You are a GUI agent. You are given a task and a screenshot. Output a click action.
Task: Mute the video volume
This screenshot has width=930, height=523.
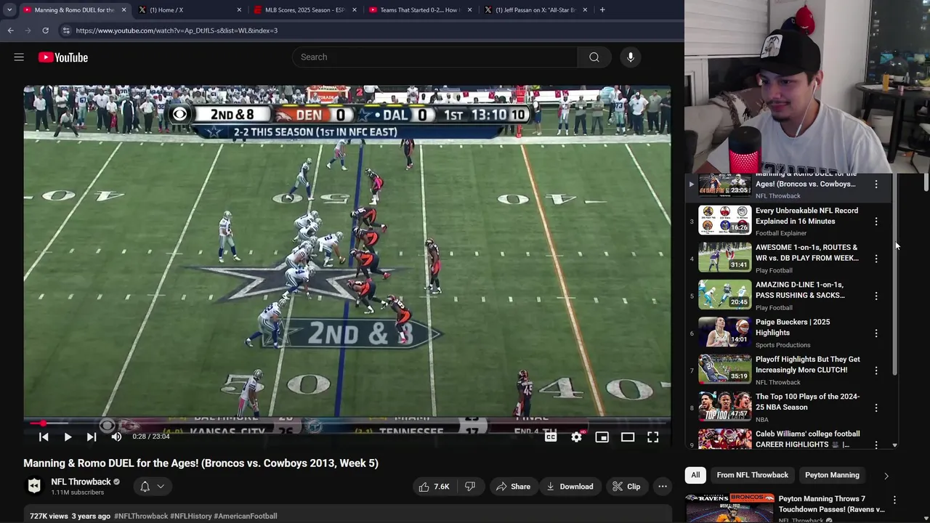pyautogui.click(x=116, y=437)
